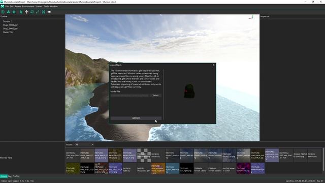
Task: Activate the Selection arrow tool
Action: point(21,12)
